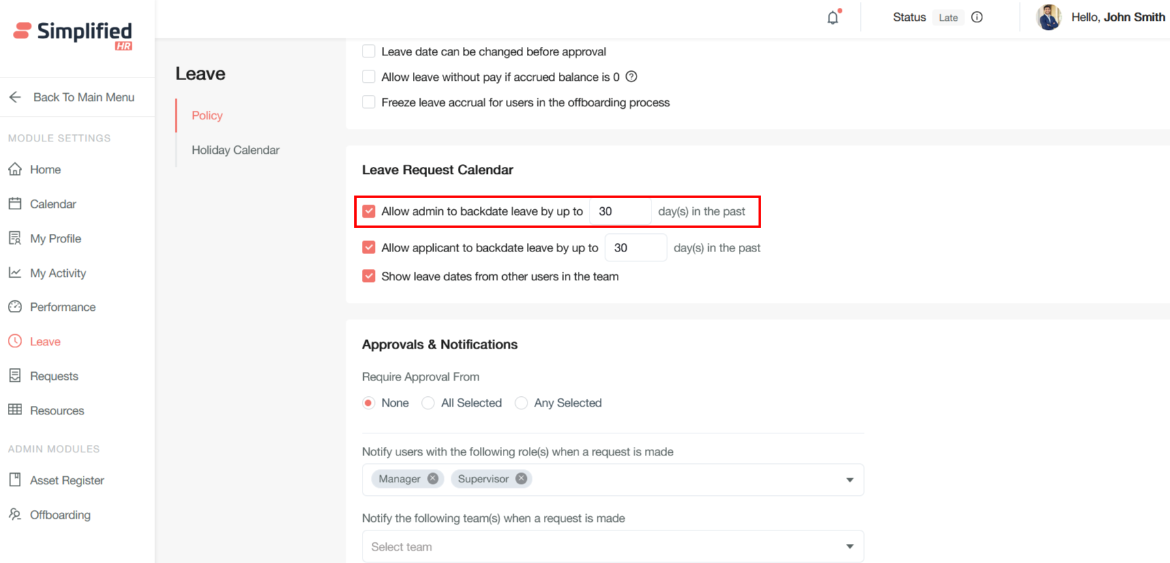This screenshot has height=563, width=1170.
Task: Click the Back To Main Menu arrow
Action: point(15,97)
